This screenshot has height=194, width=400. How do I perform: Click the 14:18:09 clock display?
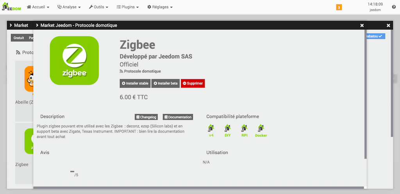375,4
